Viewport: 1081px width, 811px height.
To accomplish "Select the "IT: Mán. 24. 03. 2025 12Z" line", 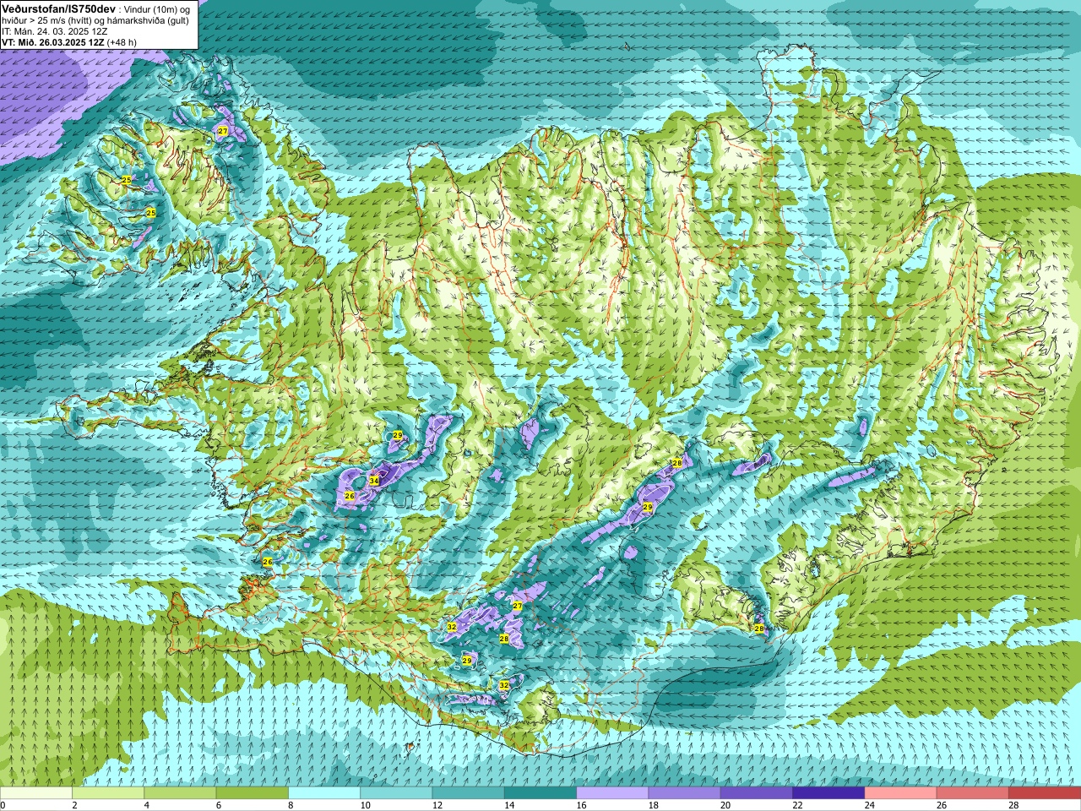I will pos(54,31).
